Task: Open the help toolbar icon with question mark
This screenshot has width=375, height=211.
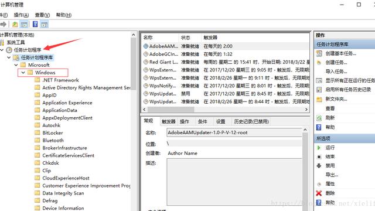Action: pos(35,24)
